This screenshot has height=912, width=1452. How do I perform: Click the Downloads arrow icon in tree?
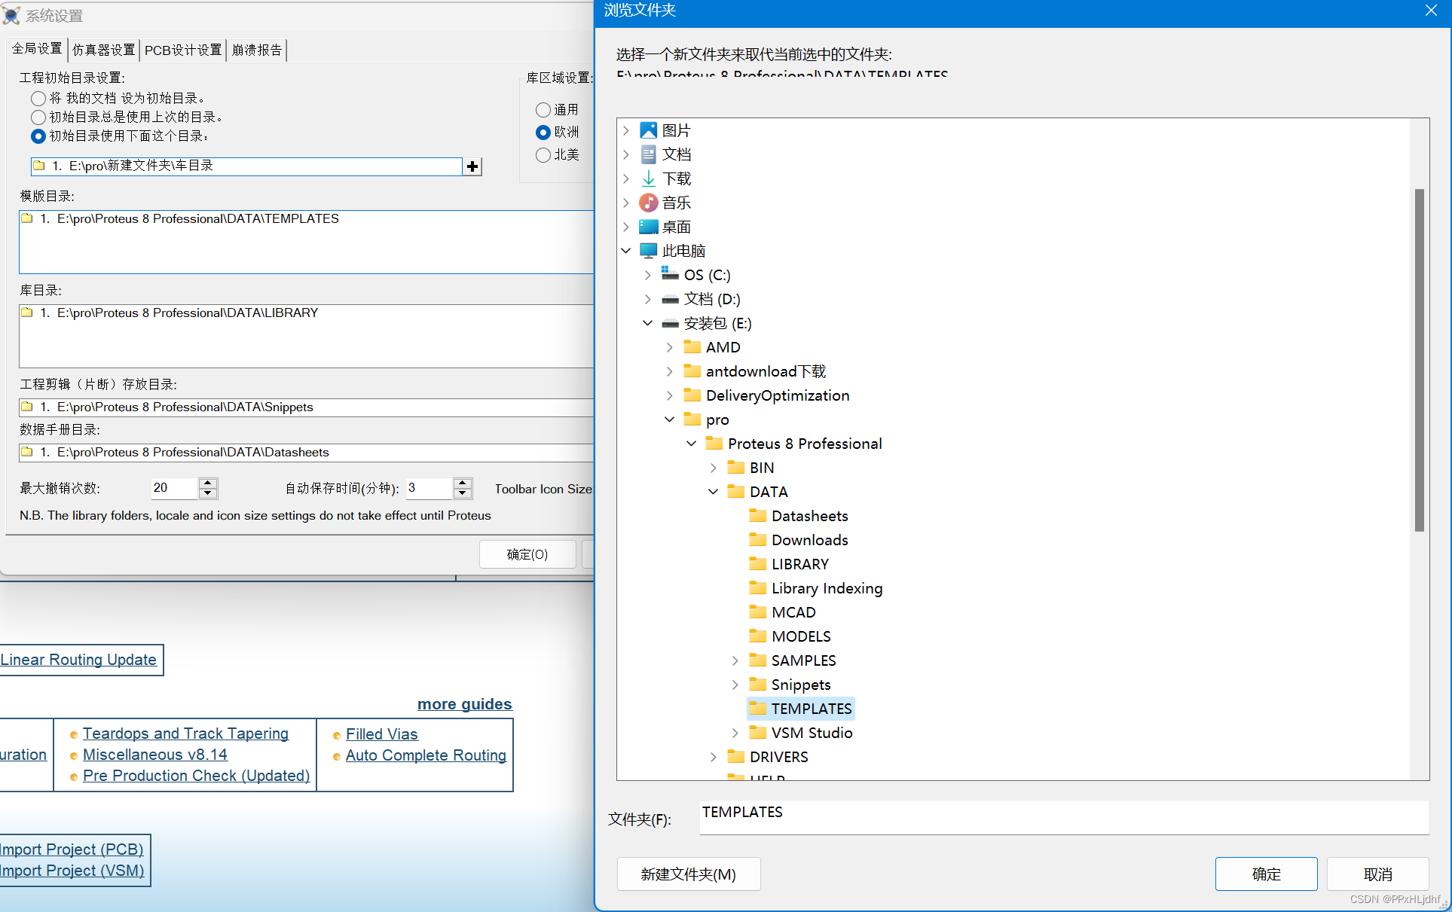click(648, 178)
